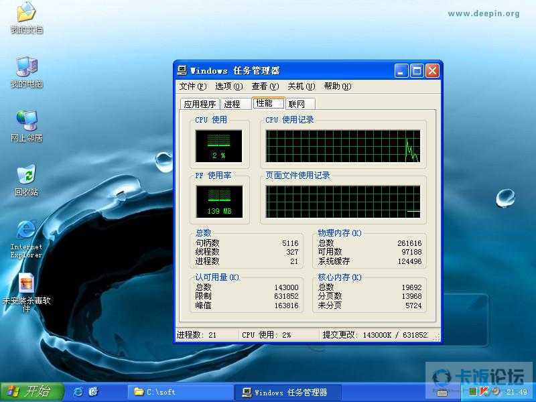Select the 网上邻居 desktop icon
This screenshot has width=536, height=402.
[x=26, y=126]
